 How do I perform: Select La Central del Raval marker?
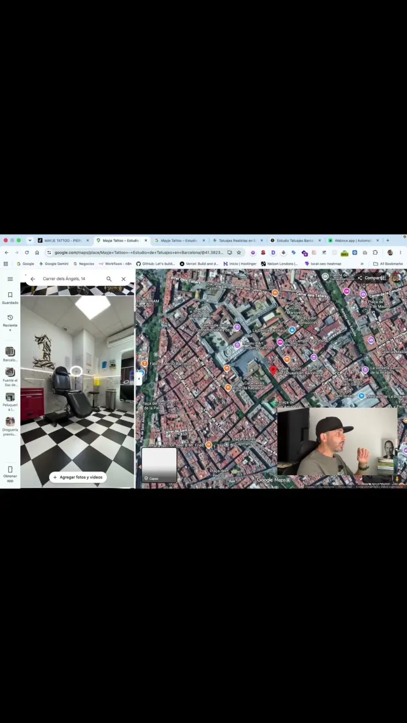pos(292,330)
